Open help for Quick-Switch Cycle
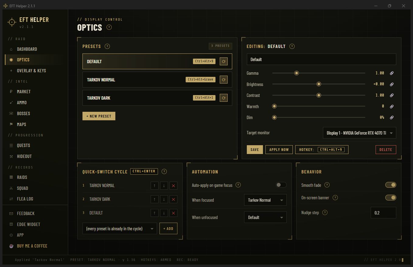The width and height of the screenshot is (413, 267). coord(164,172)
